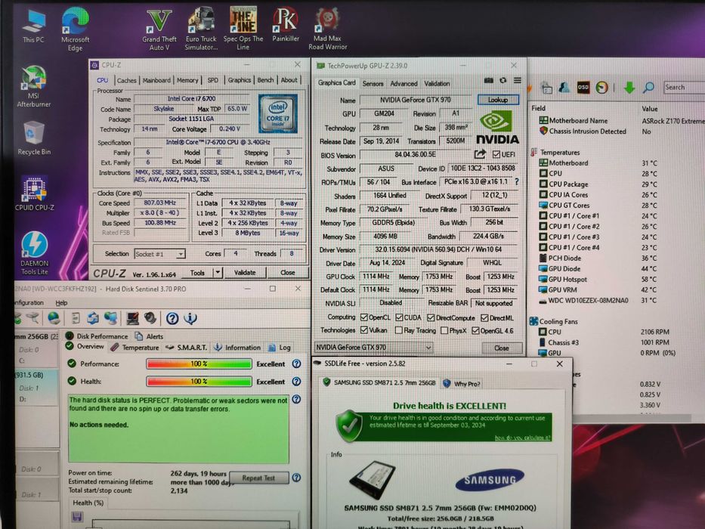Click the Performance 100% gradient bar

coord(199,363)
